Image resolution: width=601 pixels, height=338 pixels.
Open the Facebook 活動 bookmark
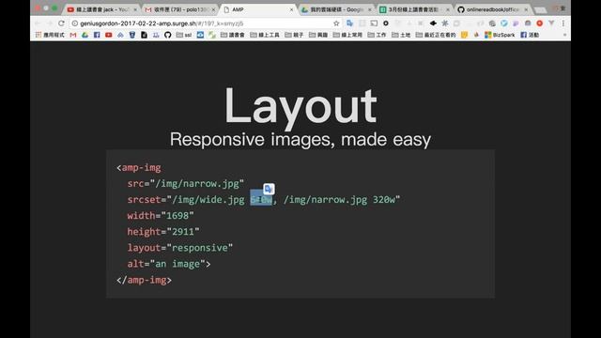[530, 35]
